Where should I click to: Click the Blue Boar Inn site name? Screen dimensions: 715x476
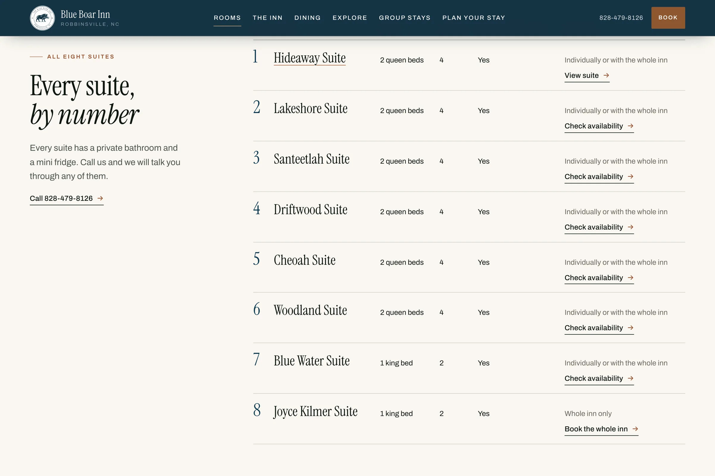pos(85,14)
